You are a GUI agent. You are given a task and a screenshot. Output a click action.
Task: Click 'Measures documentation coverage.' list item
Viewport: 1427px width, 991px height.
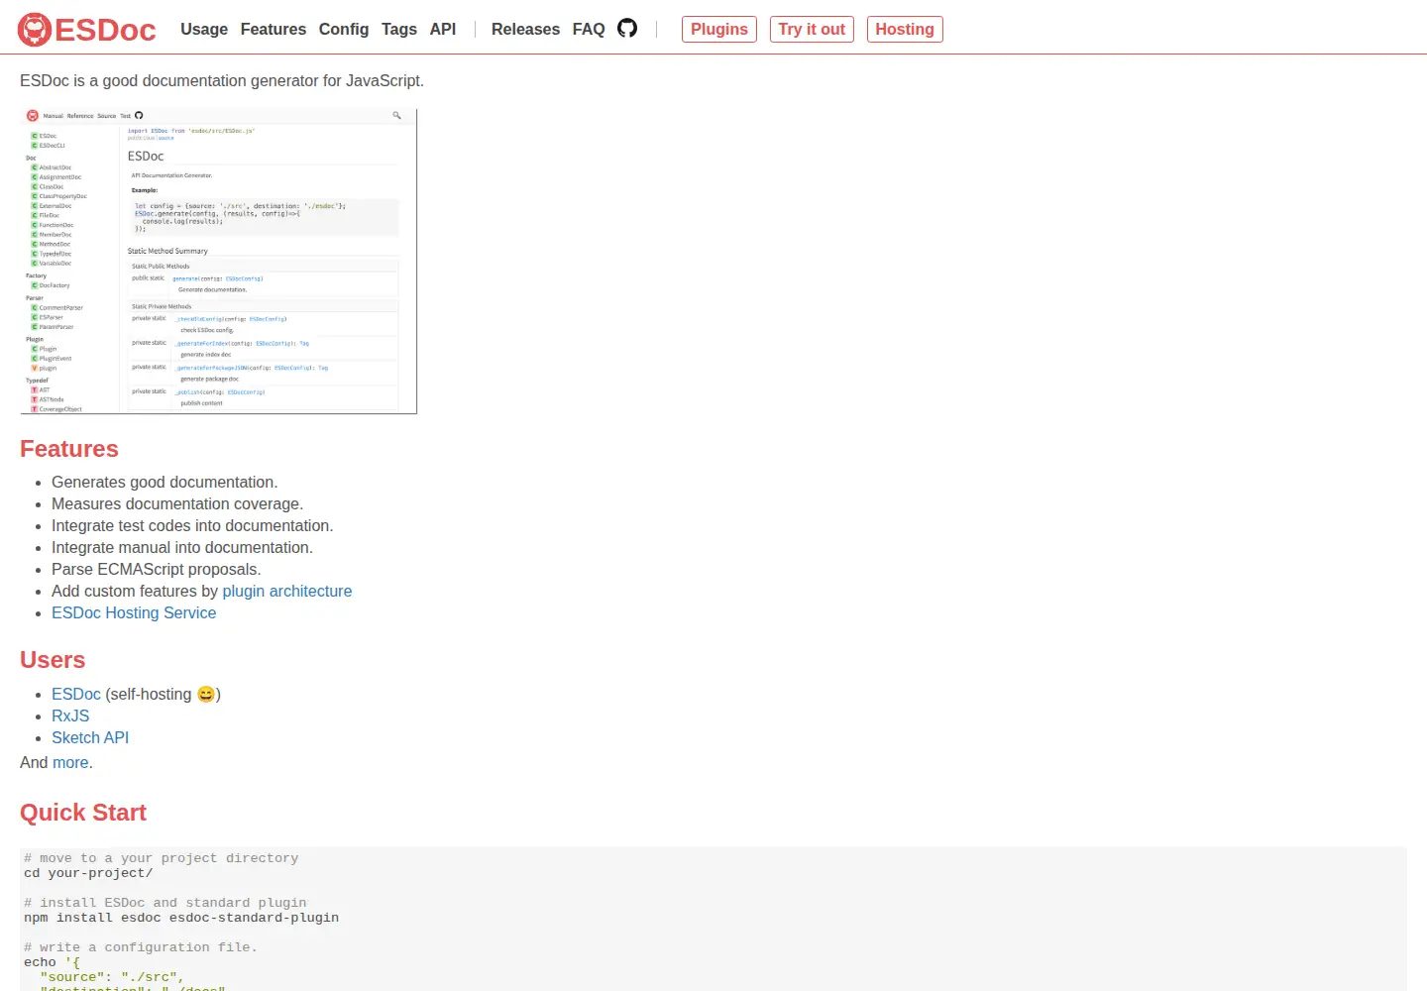coord(177,503)
